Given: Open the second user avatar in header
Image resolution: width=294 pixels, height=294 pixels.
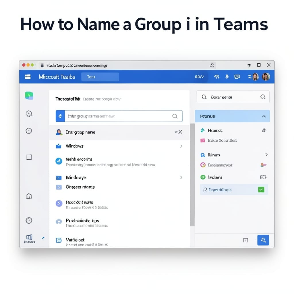Looking at the screenshot, I should coord(266,77).
